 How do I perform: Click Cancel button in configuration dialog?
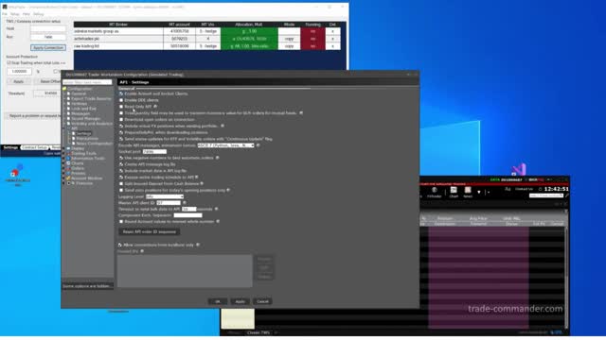point(262,301)
